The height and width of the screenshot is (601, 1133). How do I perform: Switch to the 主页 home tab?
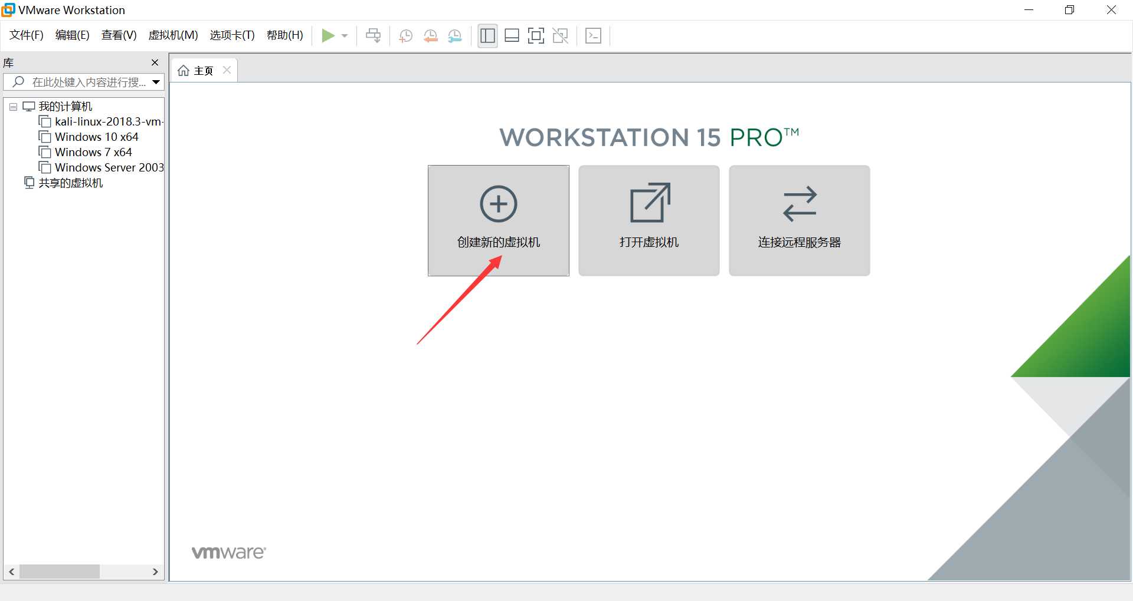(204, 71)
